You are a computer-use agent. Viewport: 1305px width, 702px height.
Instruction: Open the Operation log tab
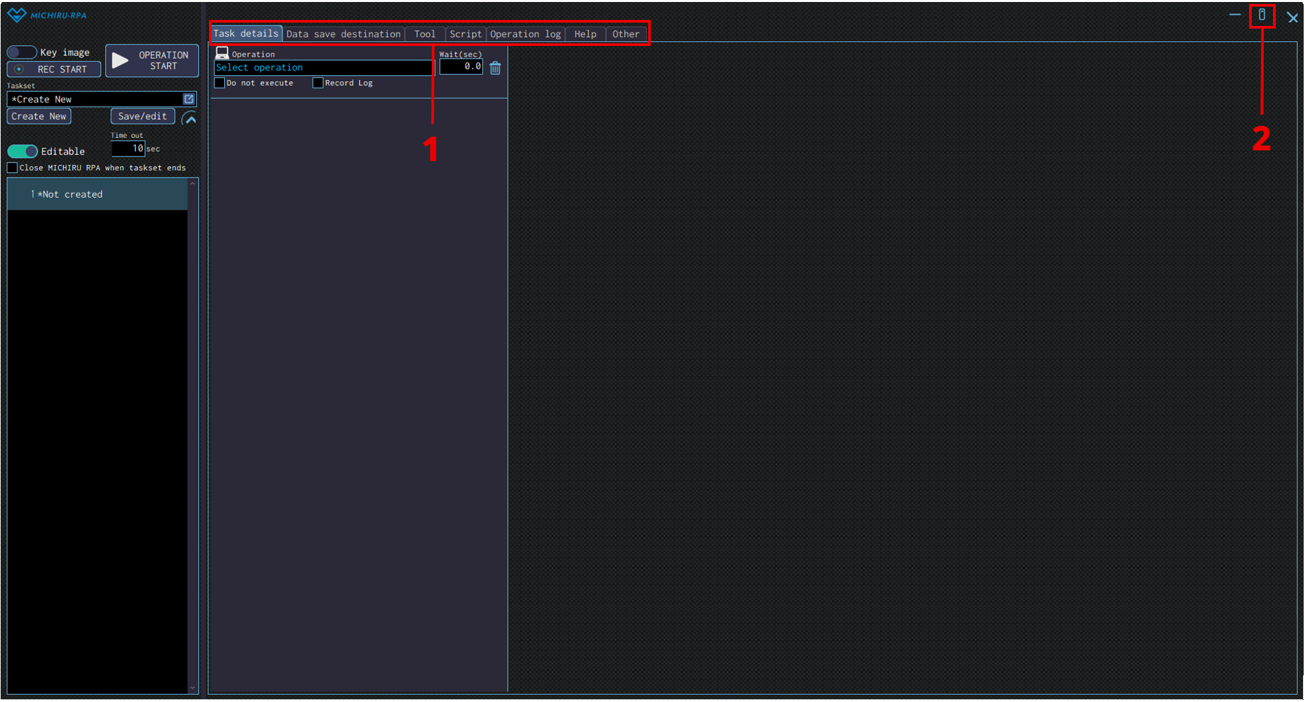[x=525, y=34]
